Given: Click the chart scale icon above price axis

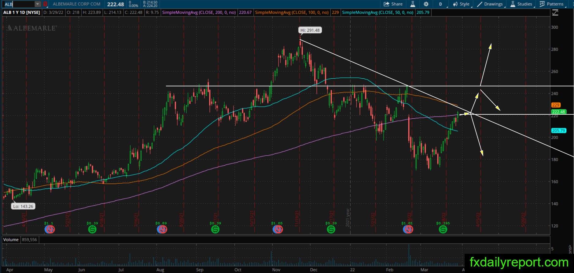Looking at the screenshot, I should coord(555,13).
